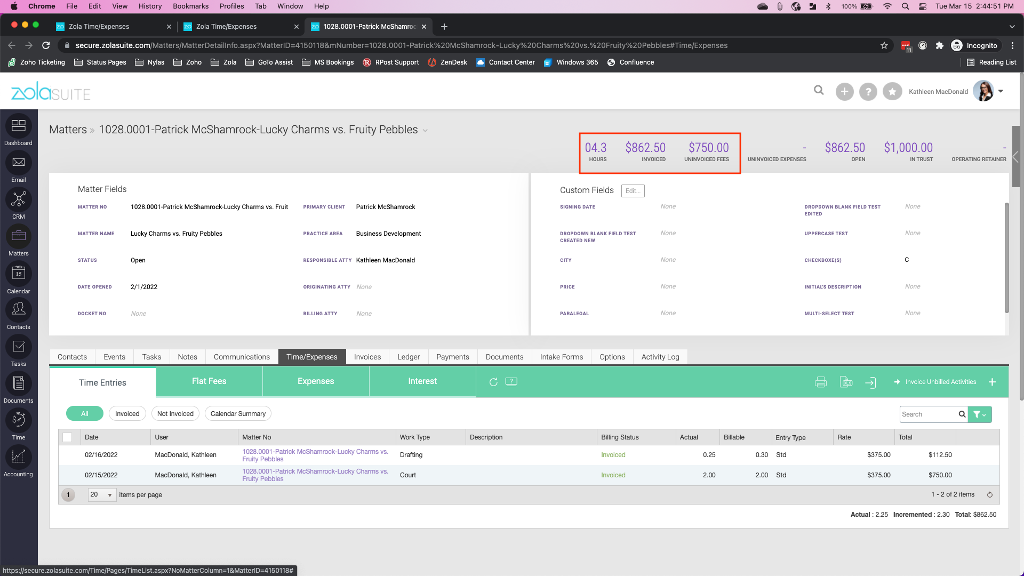Click the favorites star circle icon
The image size is (1024, 576).
click(x=892, y=92)
